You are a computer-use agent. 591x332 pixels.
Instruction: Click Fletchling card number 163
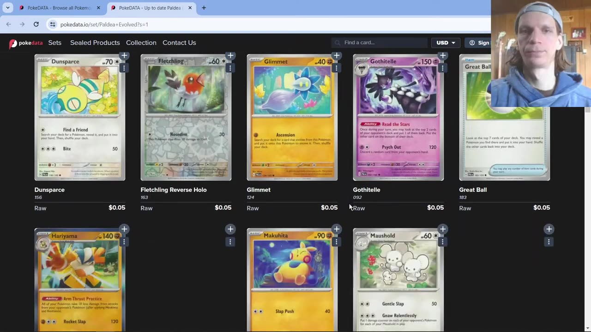[145, 197]
